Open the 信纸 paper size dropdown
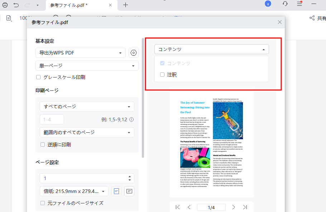The width and height of the screenshot is (326, 212). (x=73, y=191)
